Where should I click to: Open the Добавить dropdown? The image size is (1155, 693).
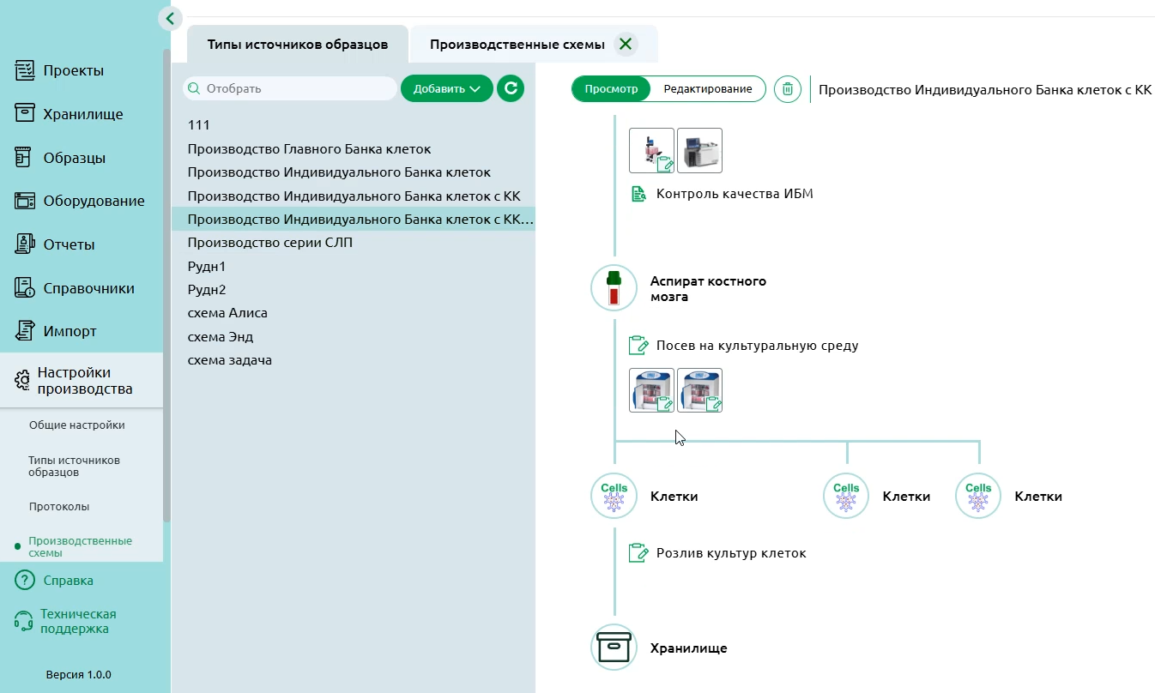click(x=446, y=87)
